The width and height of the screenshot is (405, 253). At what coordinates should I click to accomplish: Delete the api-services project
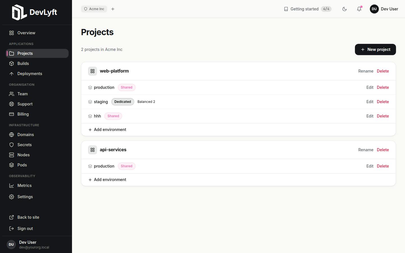[x=383, y=150]
